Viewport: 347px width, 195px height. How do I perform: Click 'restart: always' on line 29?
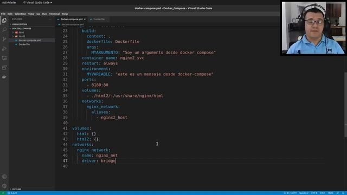tap(100, 63)
